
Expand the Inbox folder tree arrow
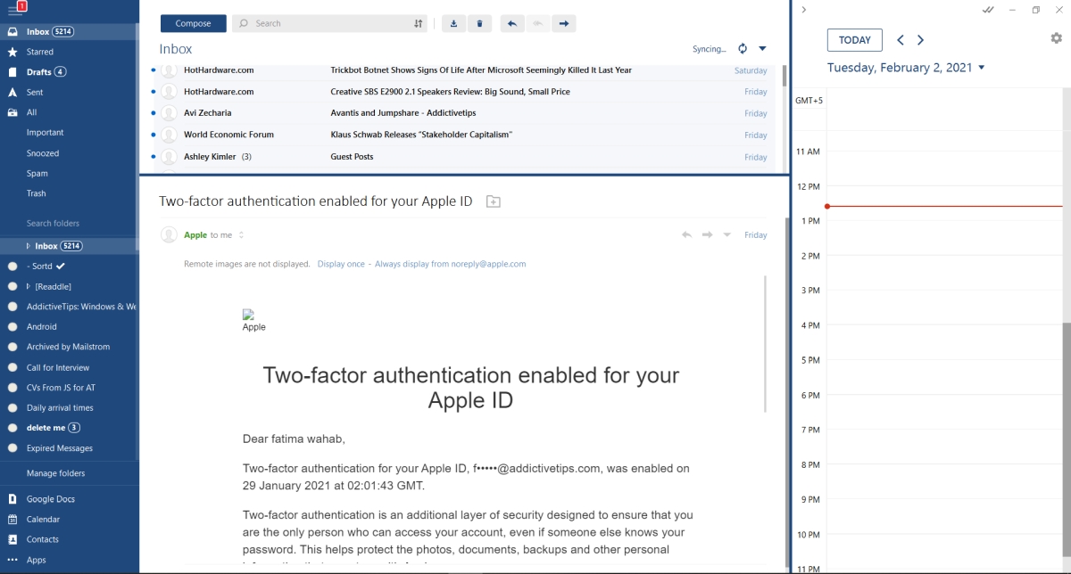pyautogui.click(x=29, y=246)
